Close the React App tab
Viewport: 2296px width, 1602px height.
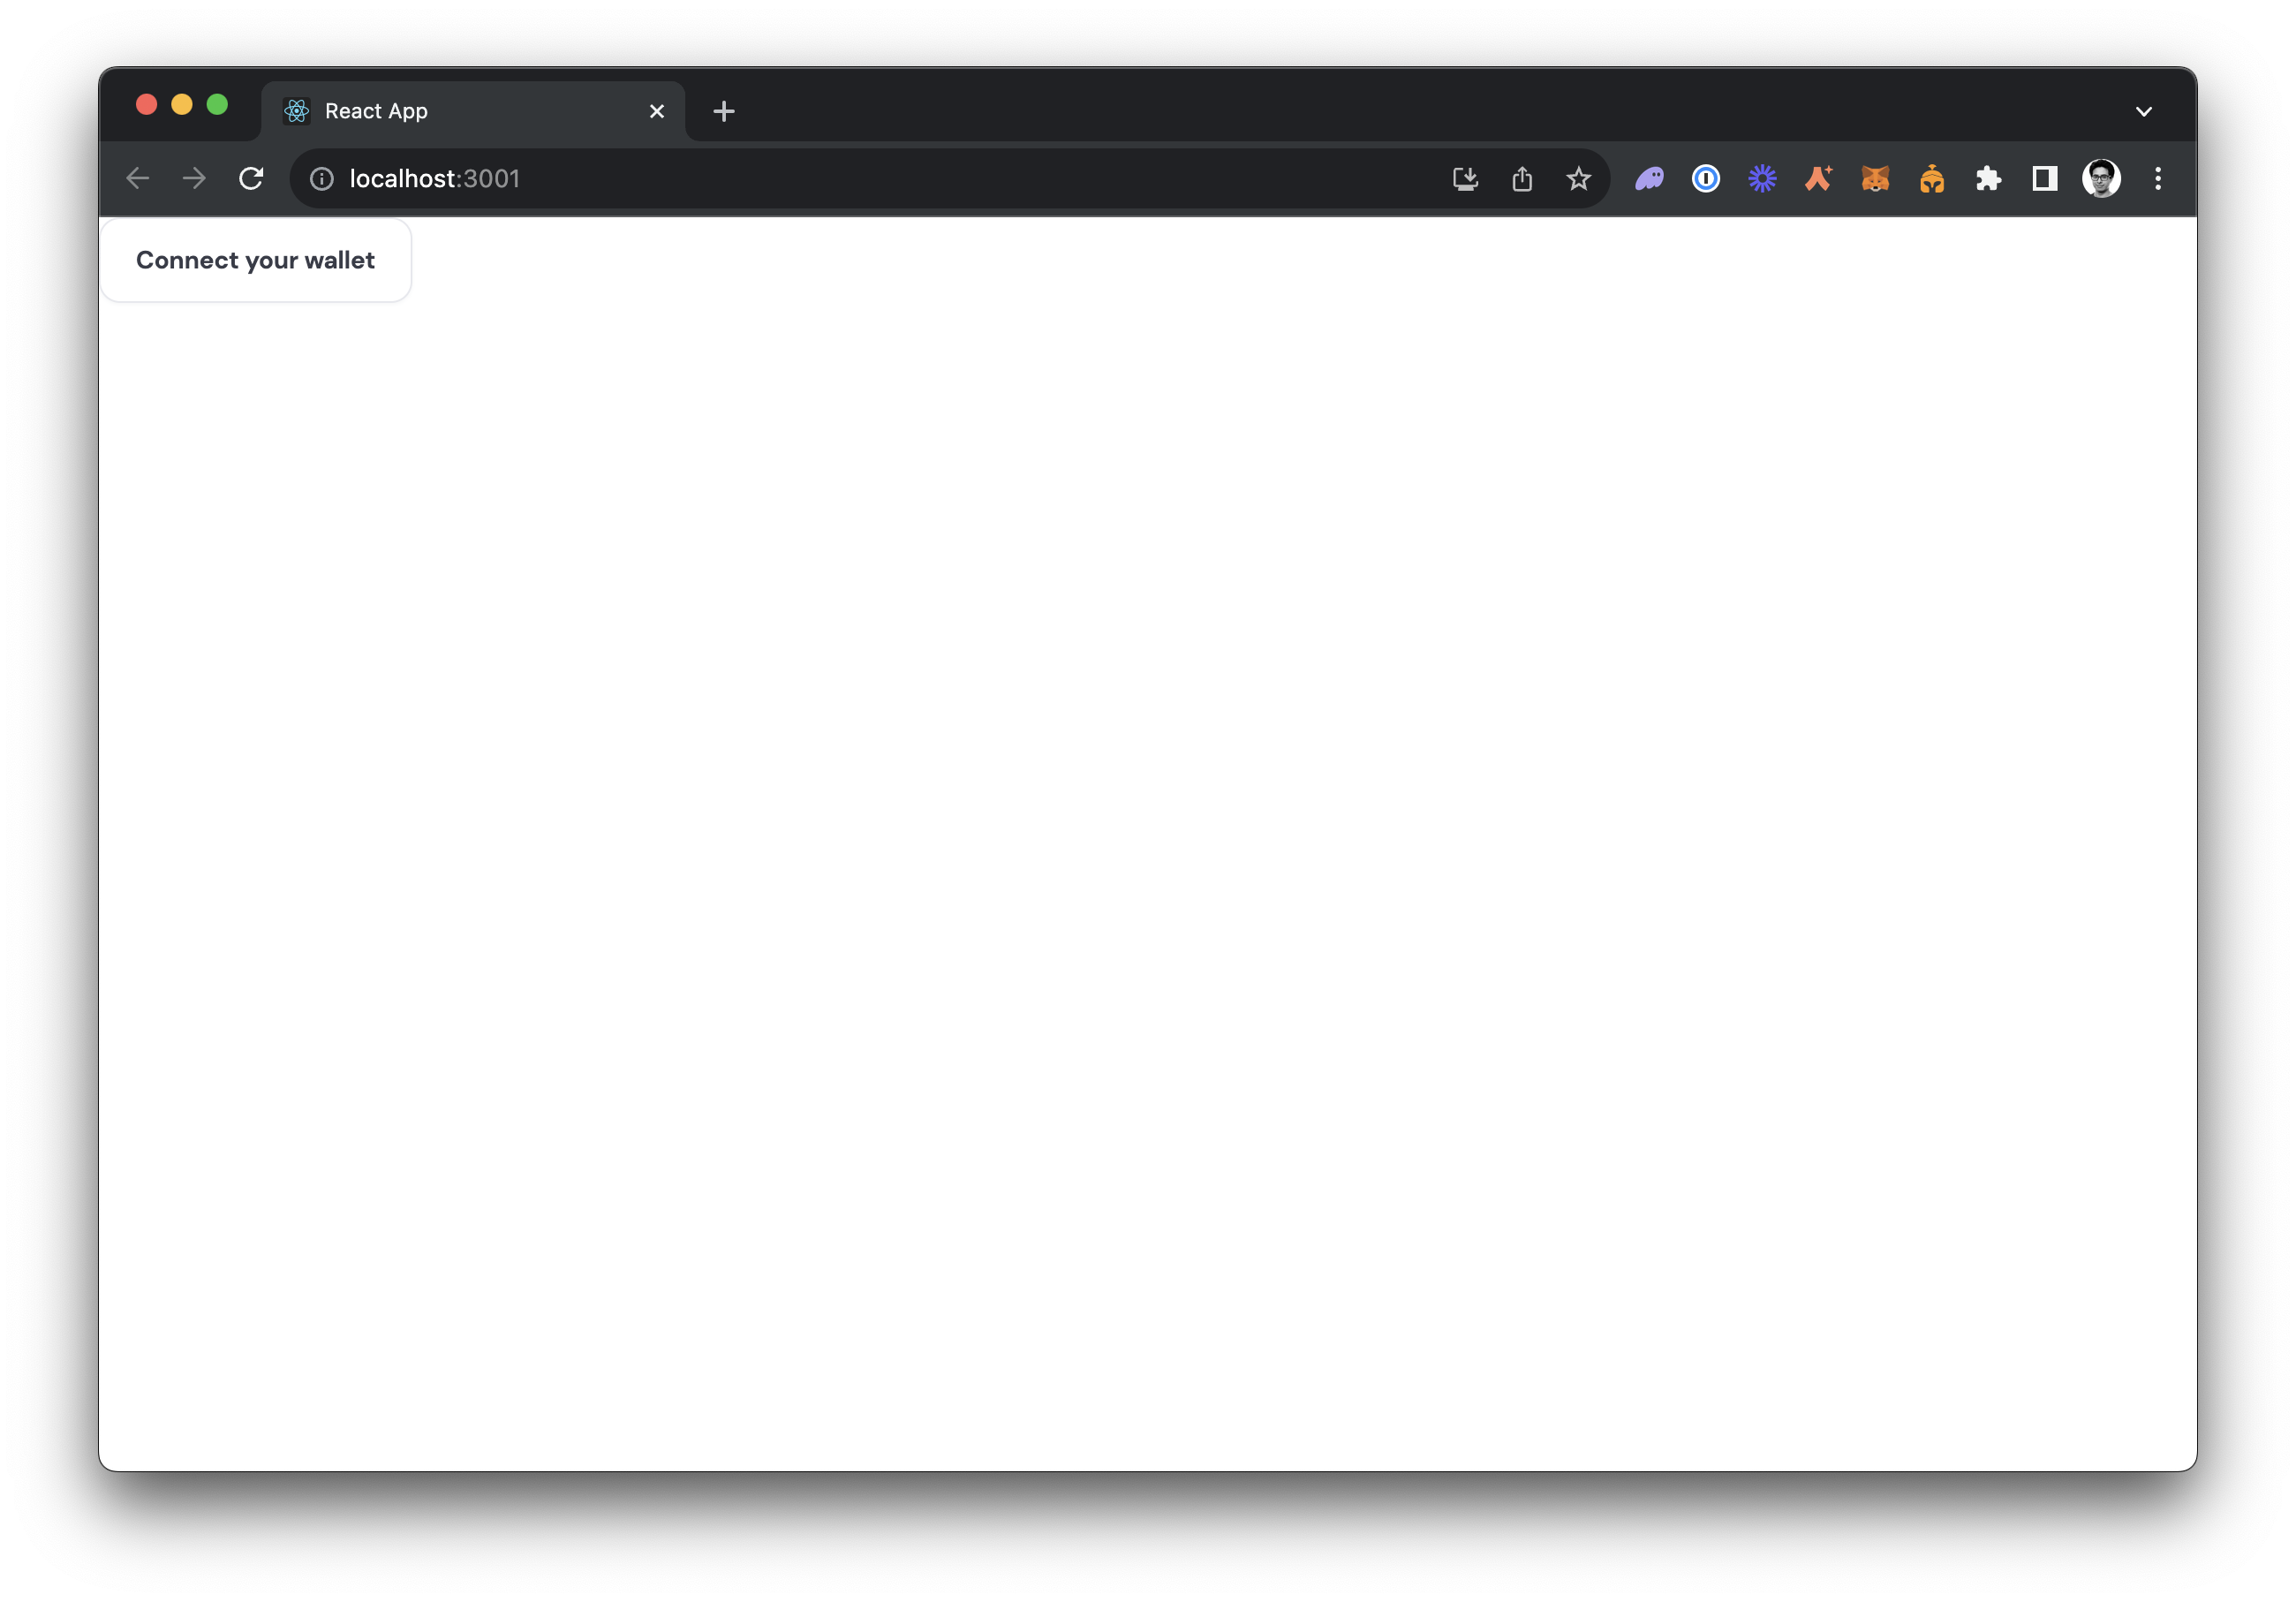click(657, 111)
